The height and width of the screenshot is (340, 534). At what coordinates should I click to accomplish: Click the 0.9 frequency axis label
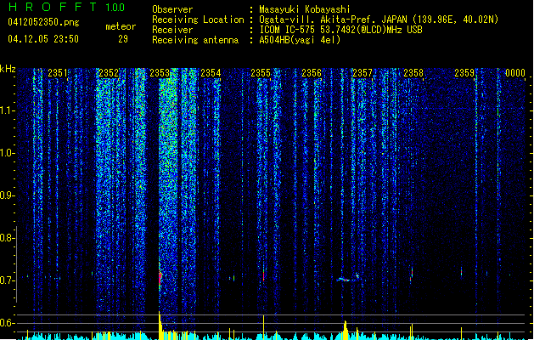click(8, 195)
